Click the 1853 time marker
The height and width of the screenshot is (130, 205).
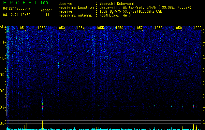61,28
